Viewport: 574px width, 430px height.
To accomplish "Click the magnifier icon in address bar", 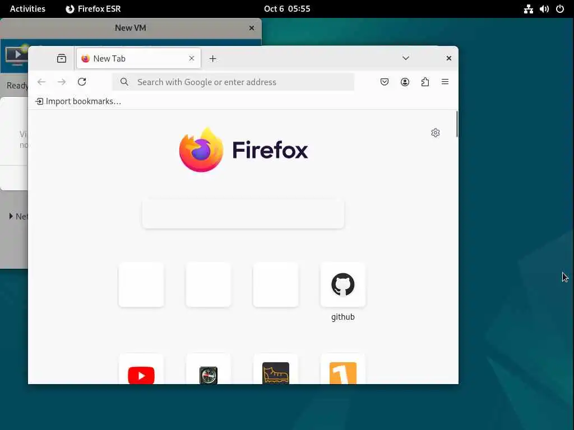I will 124,82.
